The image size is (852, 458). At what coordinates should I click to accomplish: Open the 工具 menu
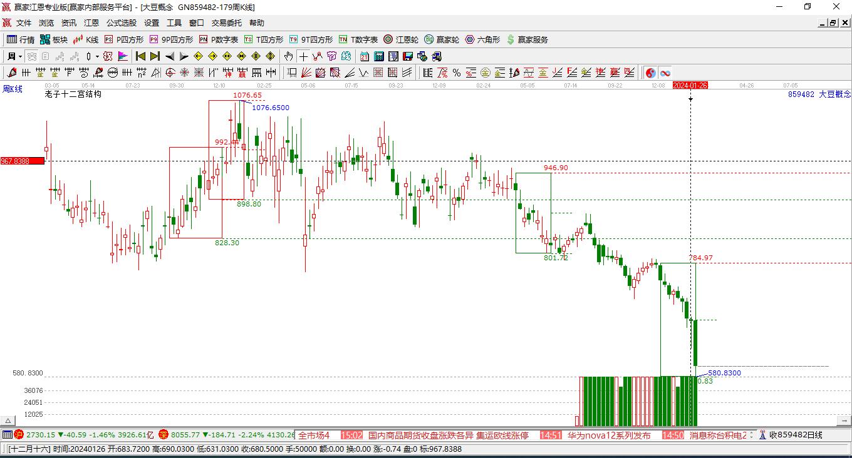pos(174,23)
